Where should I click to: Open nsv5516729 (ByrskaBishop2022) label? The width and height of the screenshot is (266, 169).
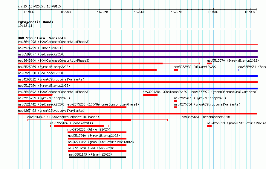[x=44, y=98]
